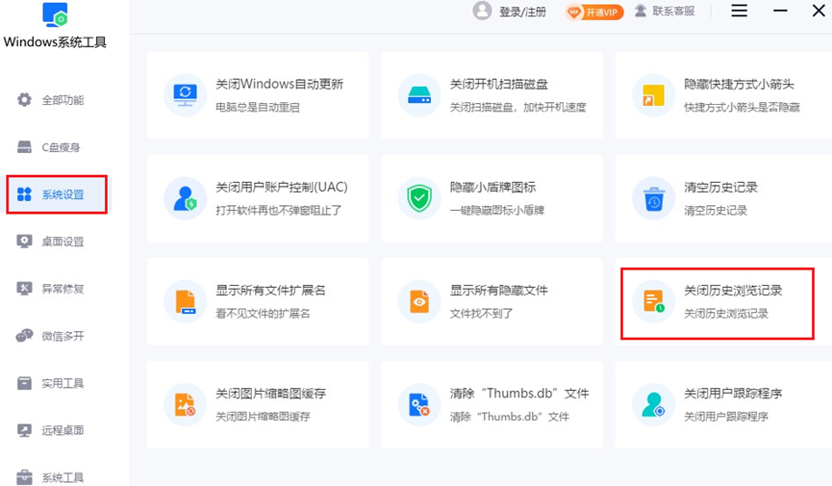Screen dimensions: 832x486
Task: Click the 登录/注册 link
Action: click(522, 12)
